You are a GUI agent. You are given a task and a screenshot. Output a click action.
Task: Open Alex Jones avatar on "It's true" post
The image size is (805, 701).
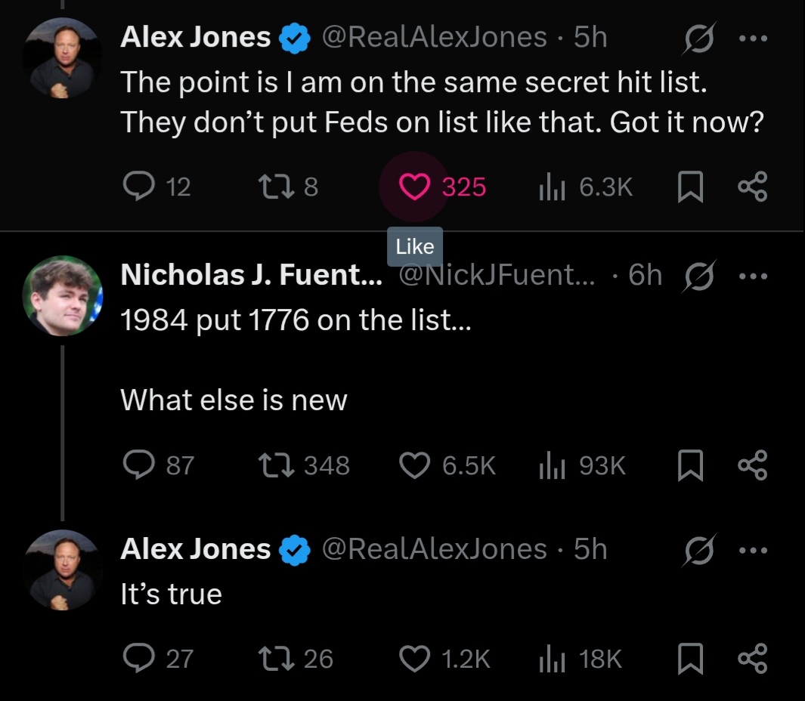[63, 569]
